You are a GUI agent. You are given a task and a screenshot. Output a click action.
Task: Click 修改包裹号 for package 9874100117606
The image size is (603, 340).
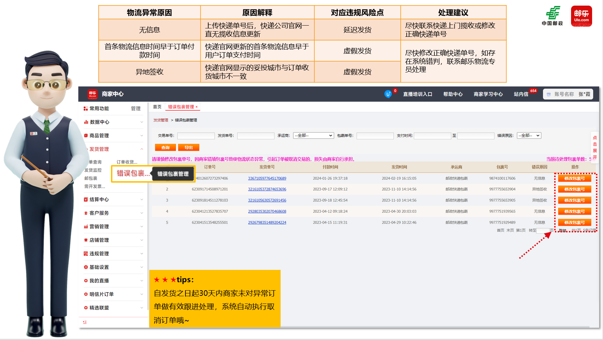tap(575, 178)
